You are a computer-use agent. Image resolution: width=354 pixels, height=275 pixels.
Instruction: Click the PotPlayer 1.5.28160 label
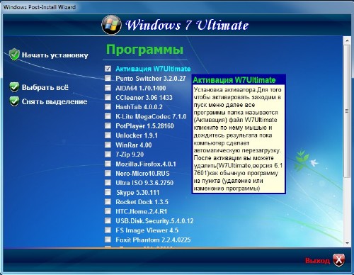144,126
